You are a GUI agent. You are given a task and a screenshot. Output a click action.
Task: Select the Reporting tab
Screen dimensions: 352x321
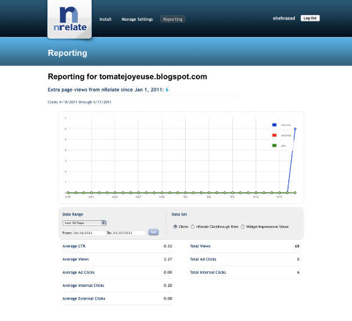click(173, 19)
